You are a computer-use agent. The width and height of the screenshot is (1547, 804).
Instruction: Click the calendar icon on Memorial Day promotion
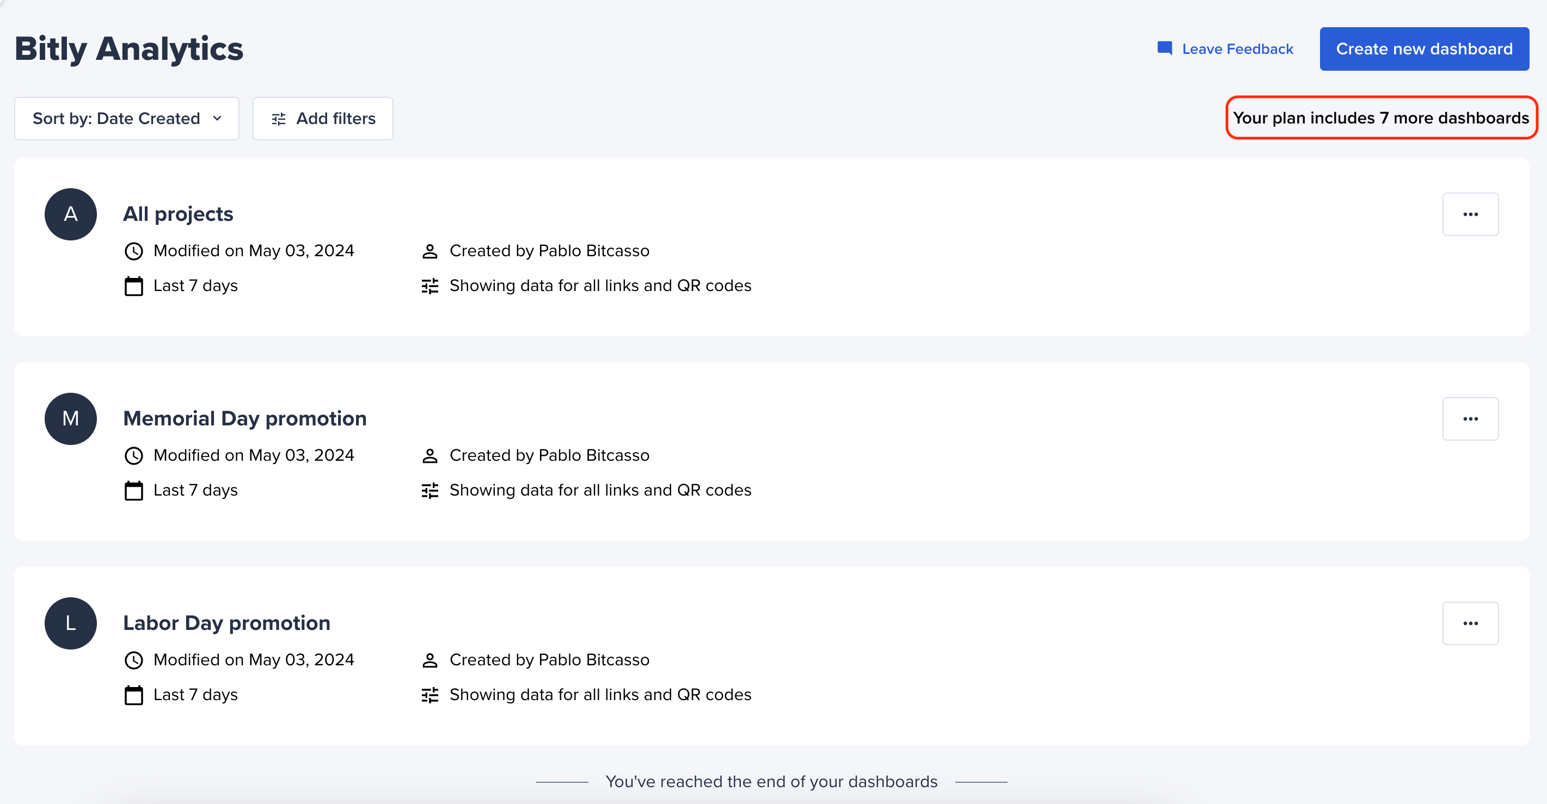[133, 490]
